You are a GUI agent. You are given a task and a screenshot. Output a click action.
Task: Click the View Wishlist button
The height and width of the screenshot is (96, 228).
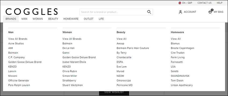click(114, 93)
